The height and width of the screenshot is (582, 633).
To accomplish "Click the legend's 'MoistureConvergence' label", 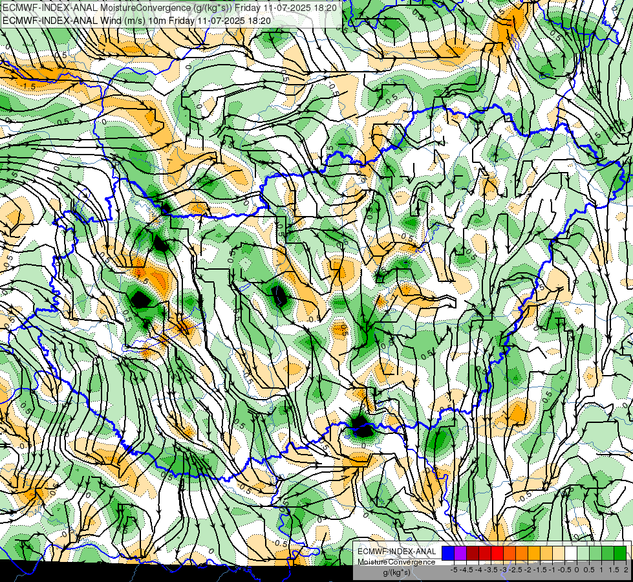I will 396,562.
